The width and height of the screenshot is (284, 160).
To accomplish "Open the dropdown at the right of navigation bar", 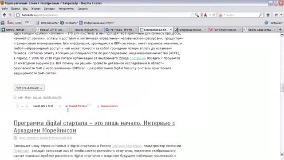I will (x=281, y=15).
